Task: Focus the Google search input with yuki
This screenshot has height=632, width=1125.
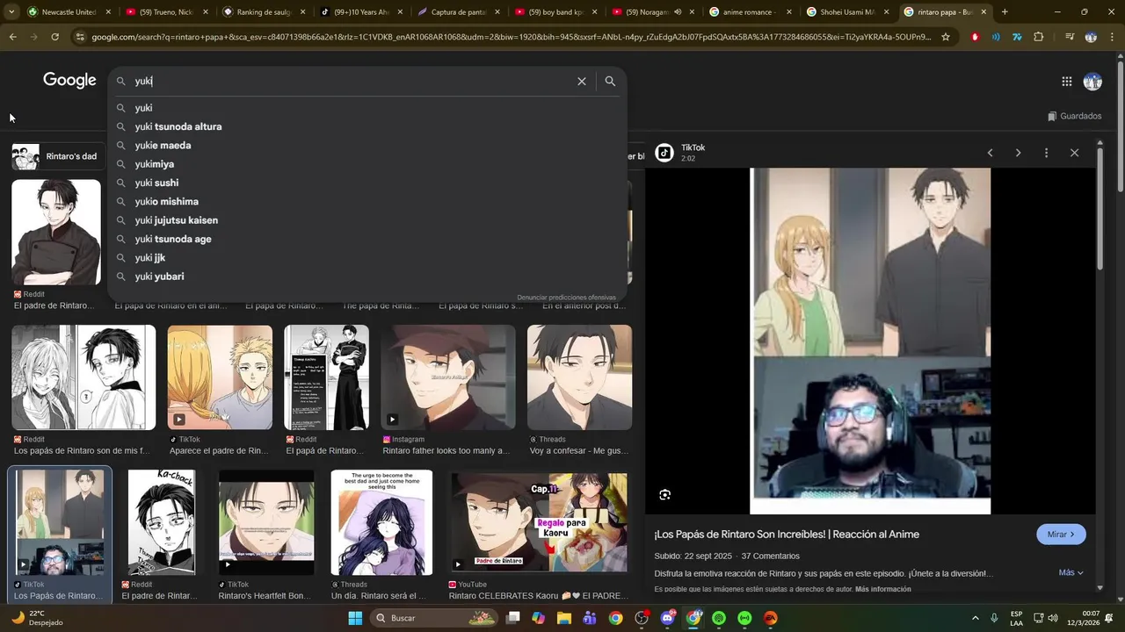Action: [352, 81]
